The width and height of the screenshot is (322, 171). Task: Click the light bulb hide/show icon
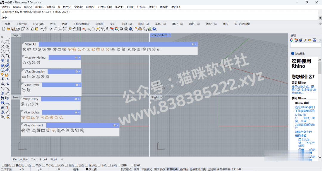103,29
